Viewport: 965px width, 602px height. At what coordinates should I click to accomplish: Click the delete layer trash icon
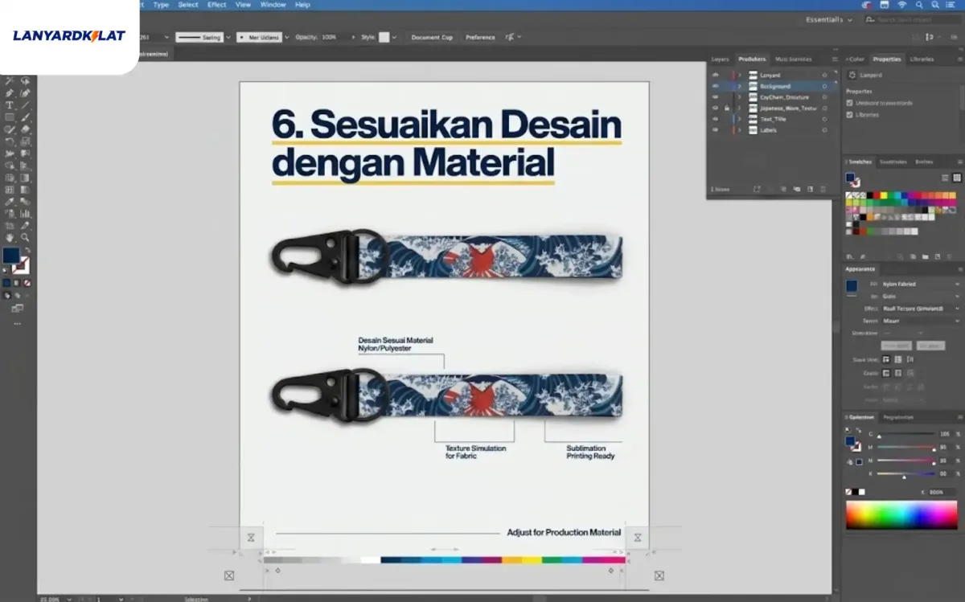point(823,189)
